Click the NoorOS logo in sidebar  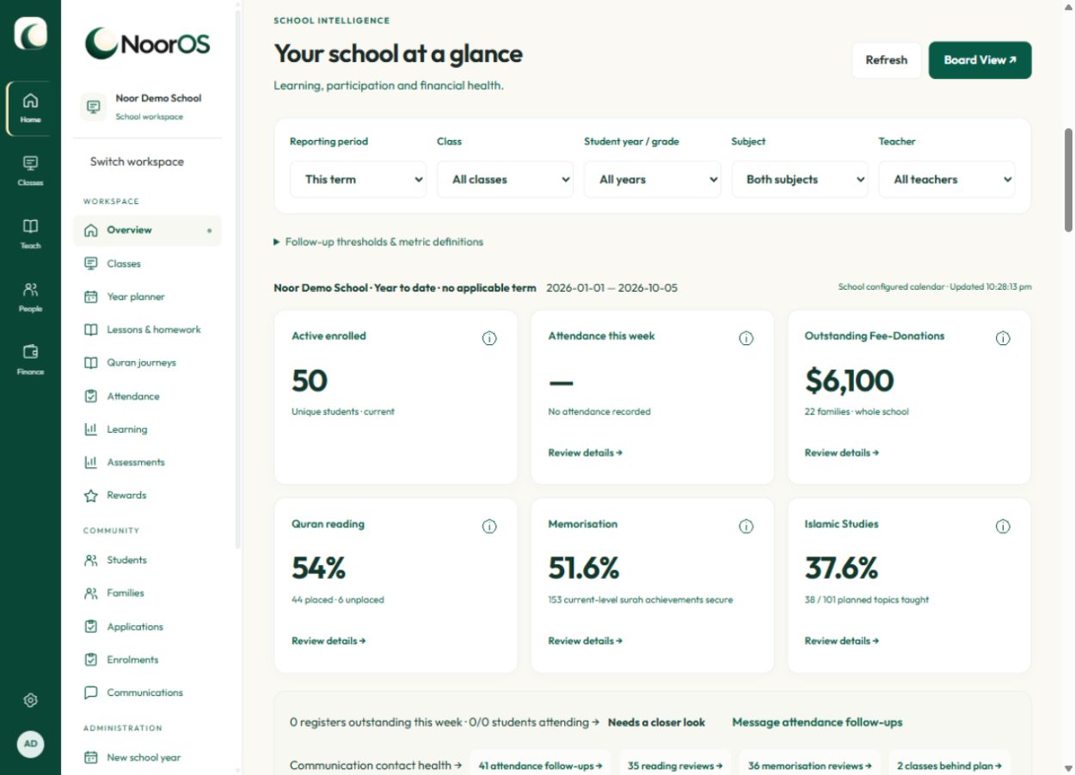147,43
